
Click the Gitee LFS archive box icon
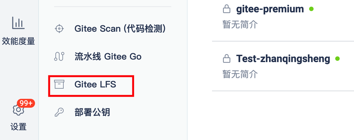pyautogui.click(x=59, y=84)
